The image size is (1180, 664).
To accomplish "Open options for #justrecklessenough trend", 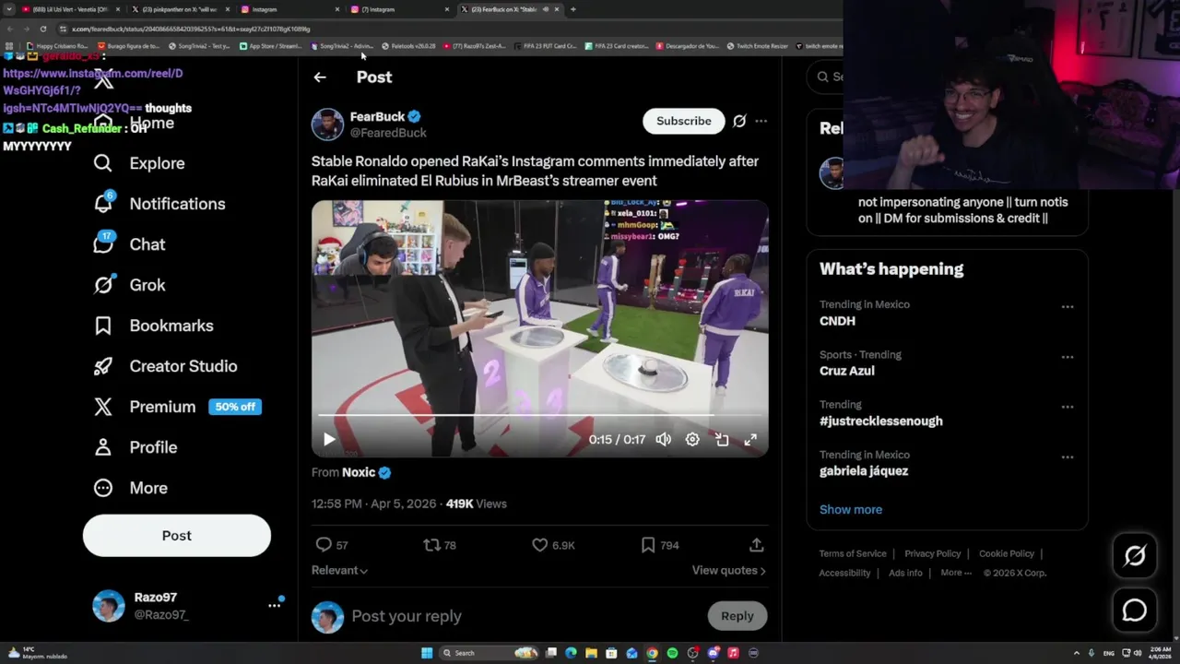I will pyautogui.click(x=1068, y=407).
